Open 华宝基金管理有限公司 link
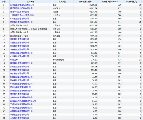The width and height of the screenshot is (143, 120). click(x=19, y=46)
